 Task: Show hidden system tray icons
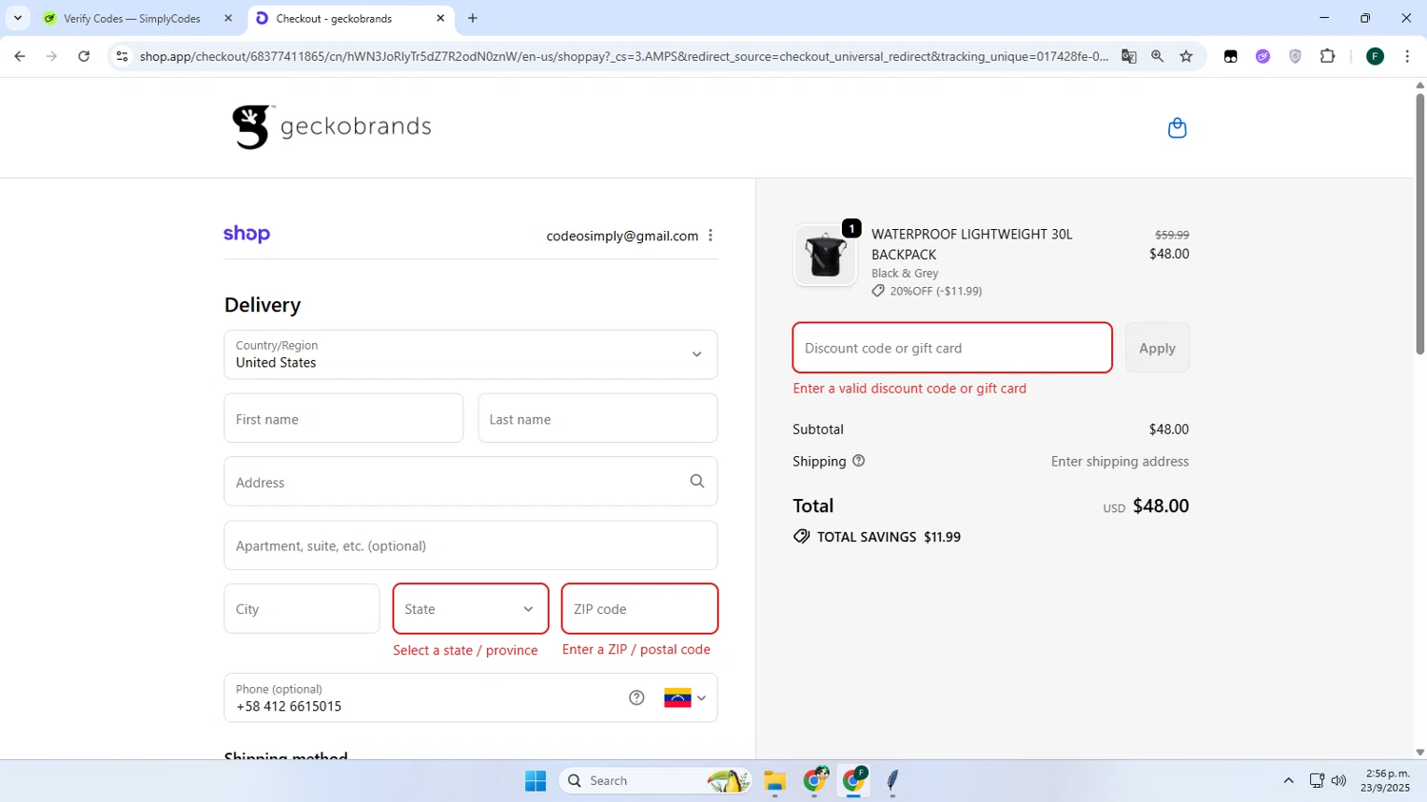point(1288,780)
